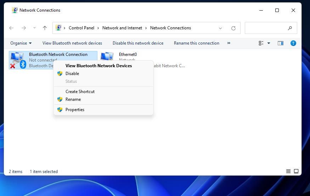The width and height of the screenshot is (310, 196).
Task: Toggle the preview pane
Action: pos(281,43)
